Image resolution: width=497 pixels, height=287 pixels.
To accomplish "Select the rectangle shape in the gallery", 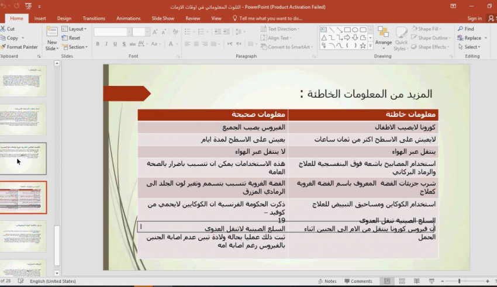I will click(347, 29).
